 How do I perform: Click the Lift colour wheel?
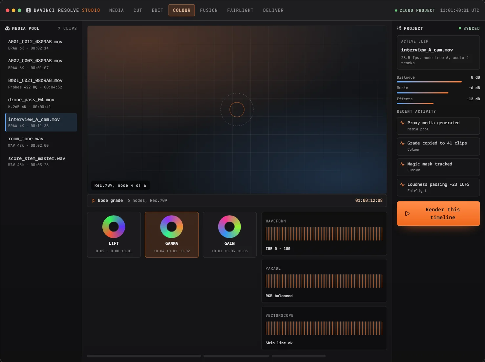pyautogui.click(x=114, y=227)
